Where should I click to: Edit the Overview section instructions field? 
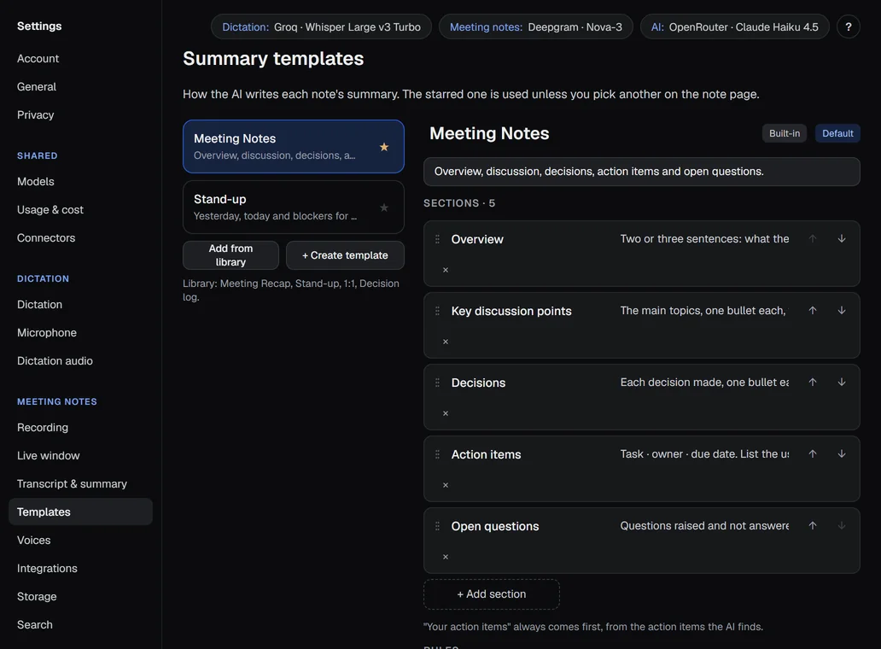(704, 239)
